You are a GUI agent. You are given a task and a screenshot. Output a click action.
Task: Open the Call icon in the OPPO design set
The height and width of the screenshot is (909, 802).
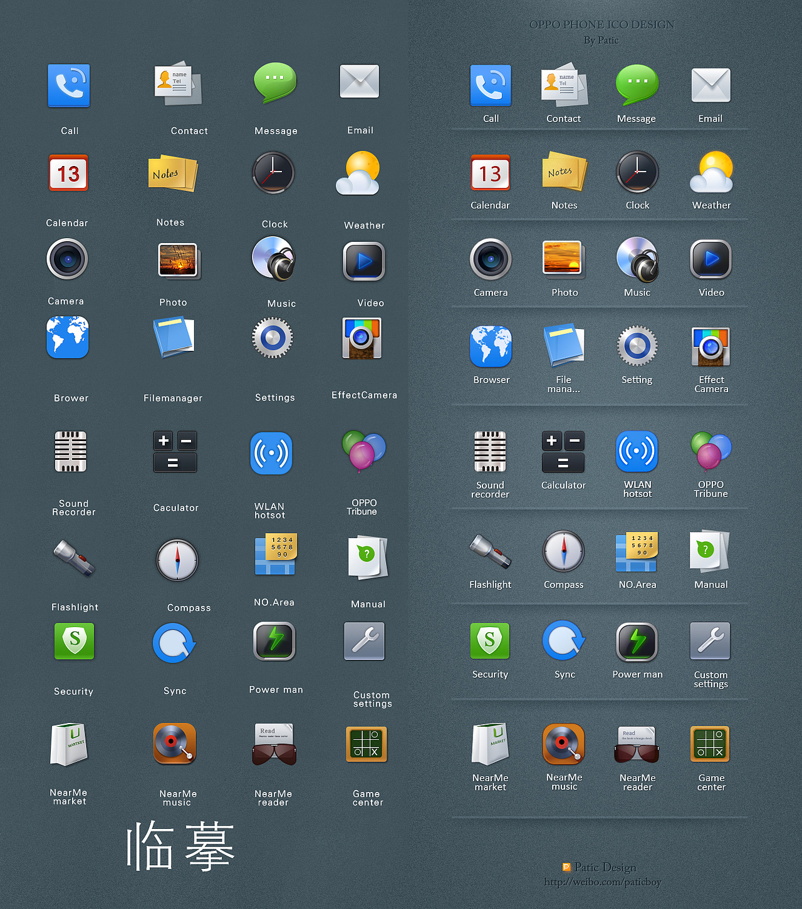pyautogui.click(x=491, y=85)
